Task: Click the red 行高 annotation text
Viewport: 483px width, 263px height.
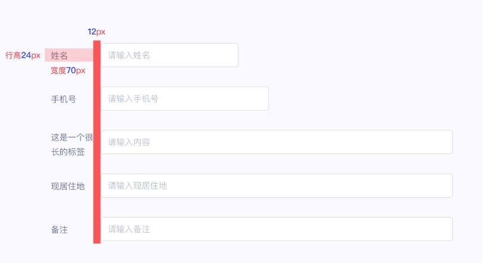Action: tap(13, 55)
